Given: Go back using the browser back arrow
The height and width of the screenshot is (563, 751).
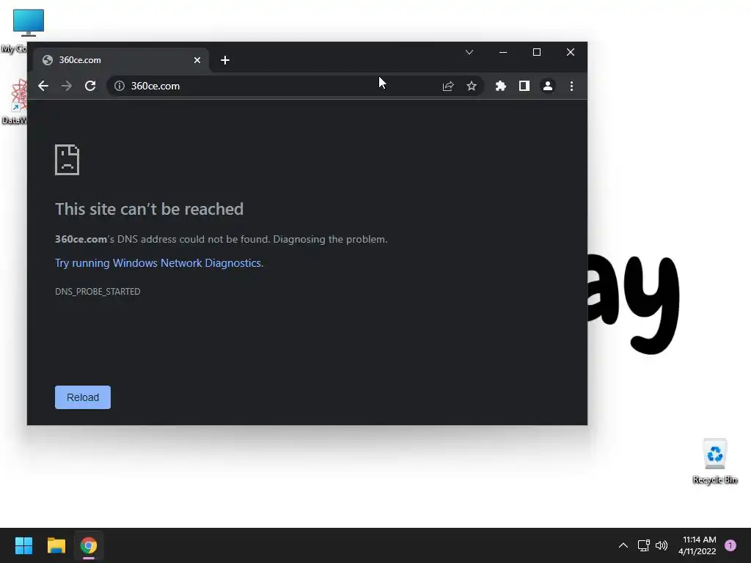Looking at the screenshot, I should pyautogui.click(x=43, y=87).
